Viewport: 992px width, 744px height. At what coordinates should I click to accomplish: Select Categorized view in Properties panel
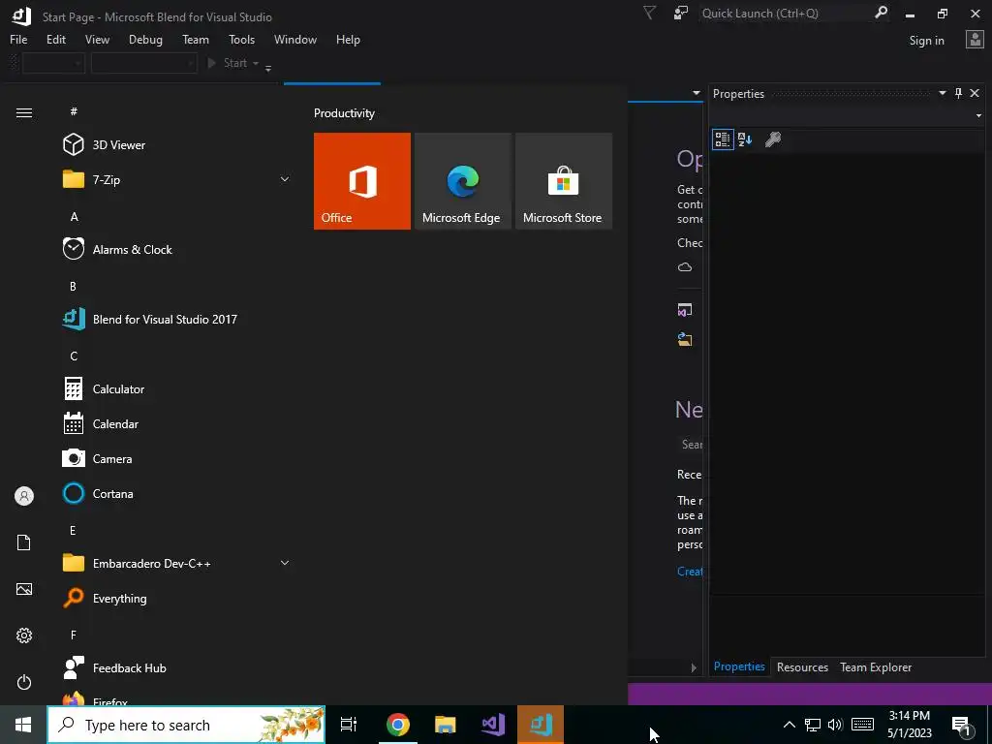[x=723, y=139]
